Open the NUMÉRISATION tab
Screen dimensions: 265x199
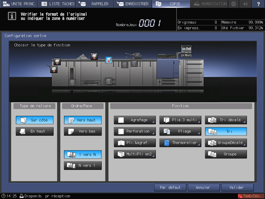pos(210,4)
